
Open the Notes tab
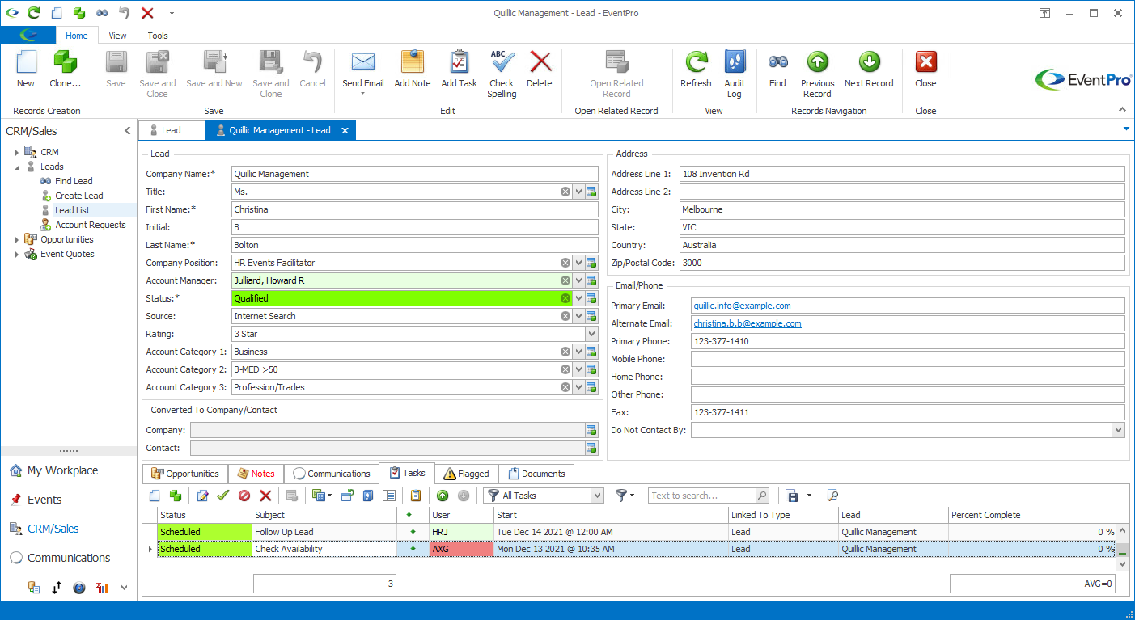coord(256,474)
